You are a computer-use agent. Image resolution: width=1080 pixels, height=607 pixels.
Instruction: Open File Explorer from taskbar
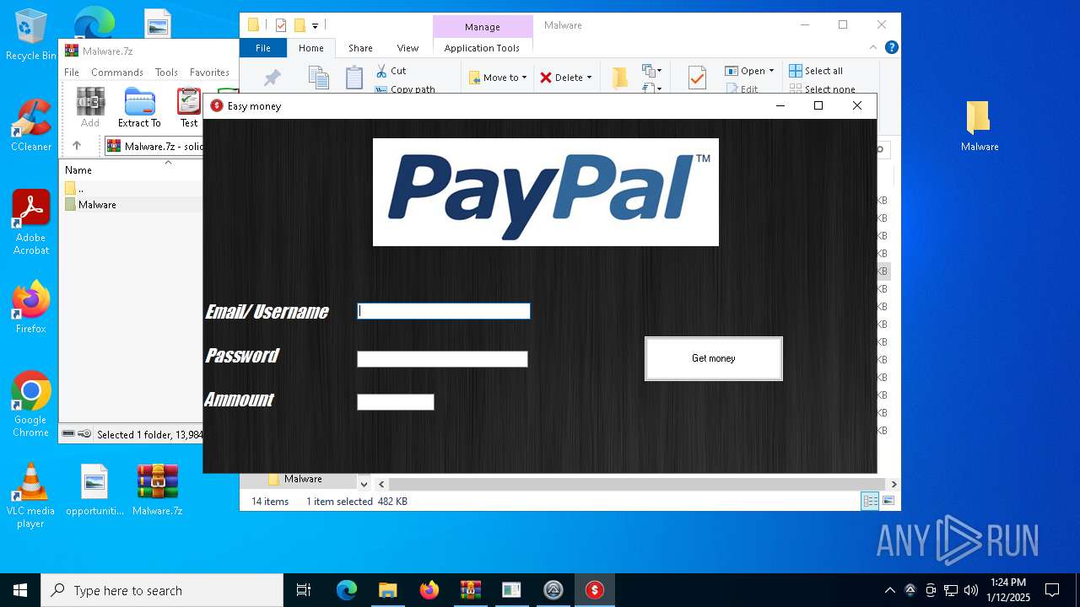pos(387,590)
